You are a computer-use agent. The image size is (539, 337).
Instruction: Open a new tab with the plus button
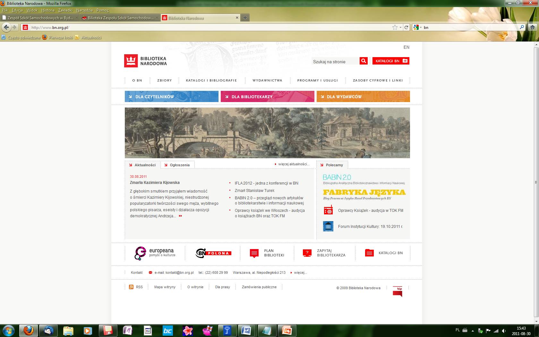pos(245,18)
